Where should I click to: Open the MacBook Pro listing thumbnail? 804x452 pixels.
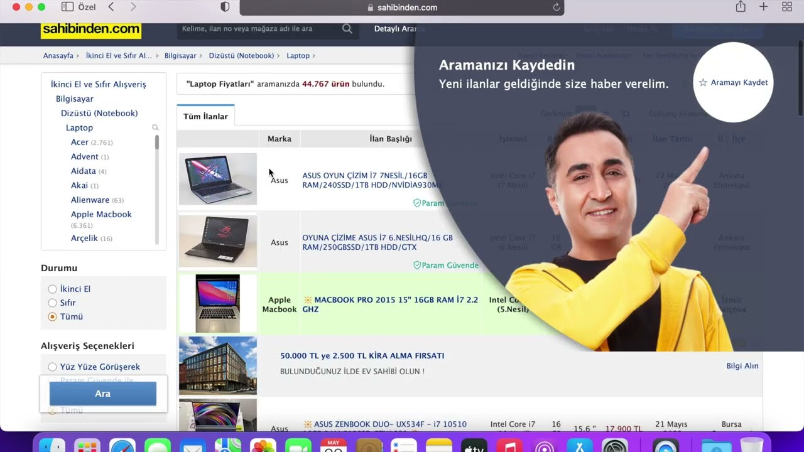tap(218, 303)
